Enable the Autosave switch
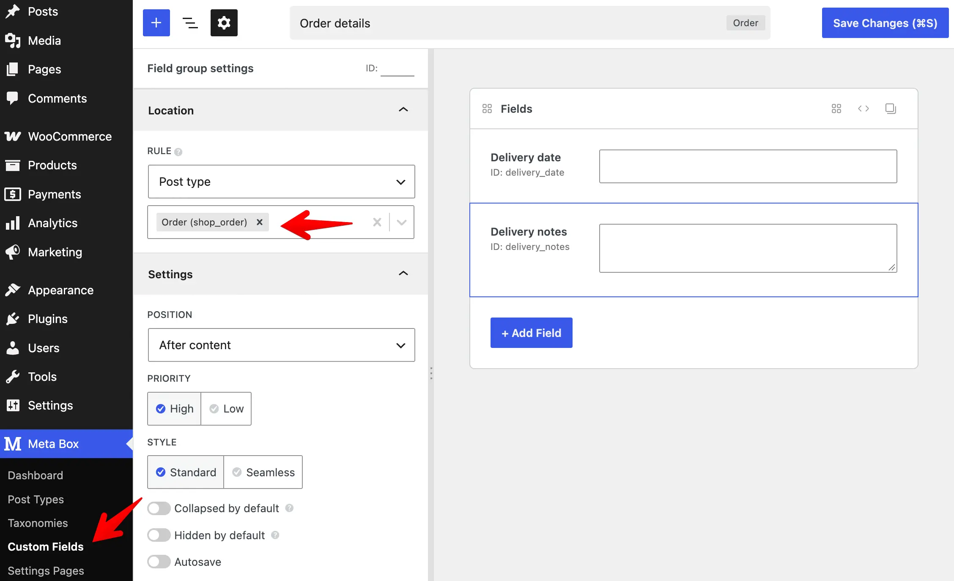 pyautogui.click(x=159, y=562)
